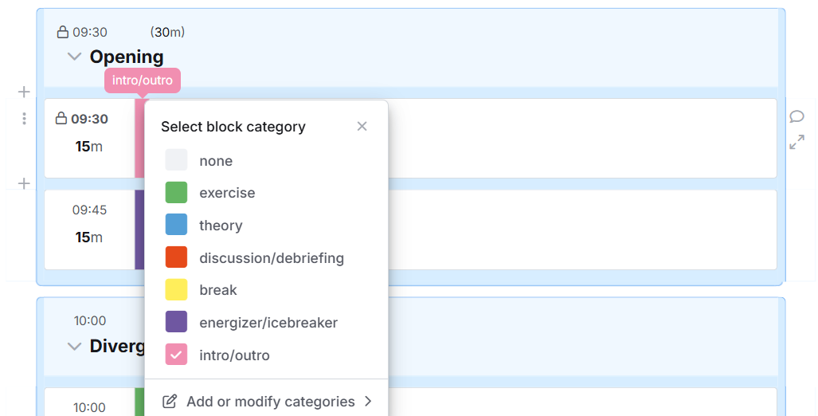818x416 pixels.
Task: Open comments with speech bubble icon
Action: [796, 116]
